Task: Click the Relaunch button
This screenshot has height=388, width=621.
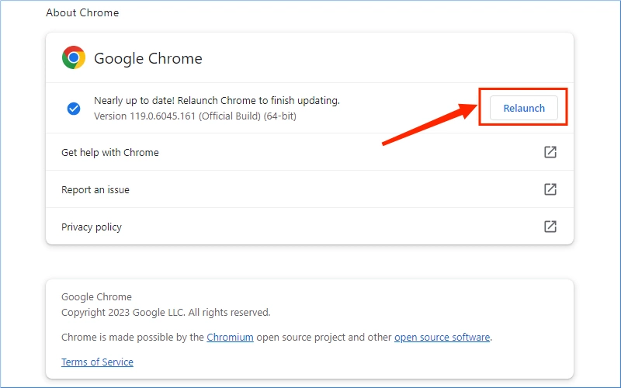Action: tap(523, 108)
